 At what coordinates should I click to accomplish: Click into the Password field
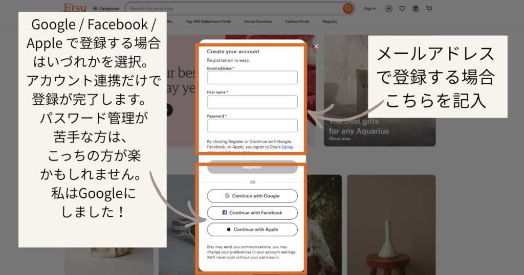(252, 126)
